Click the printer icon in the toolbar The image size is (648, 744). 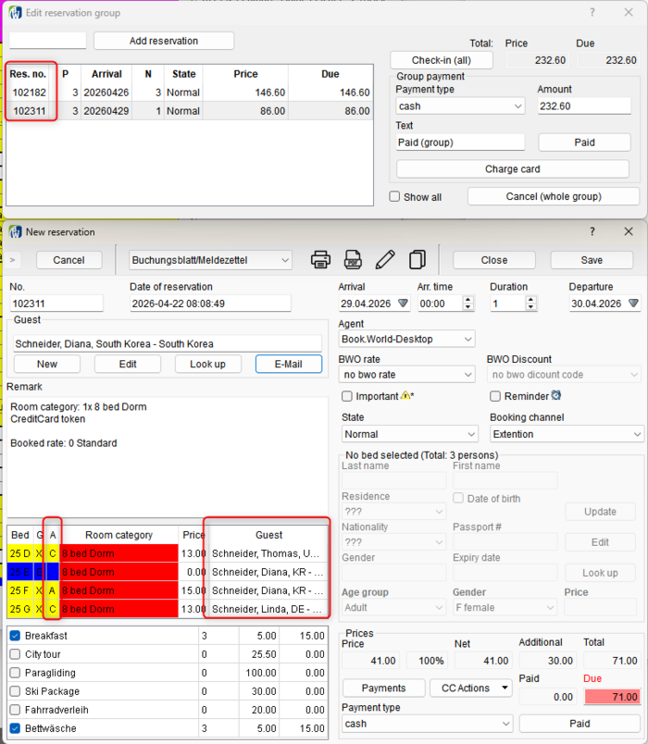(320, 260)
